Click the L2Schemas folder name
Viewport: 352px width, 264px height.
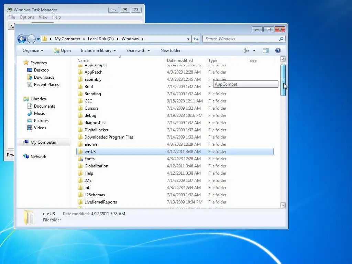[x=95, y=195]
